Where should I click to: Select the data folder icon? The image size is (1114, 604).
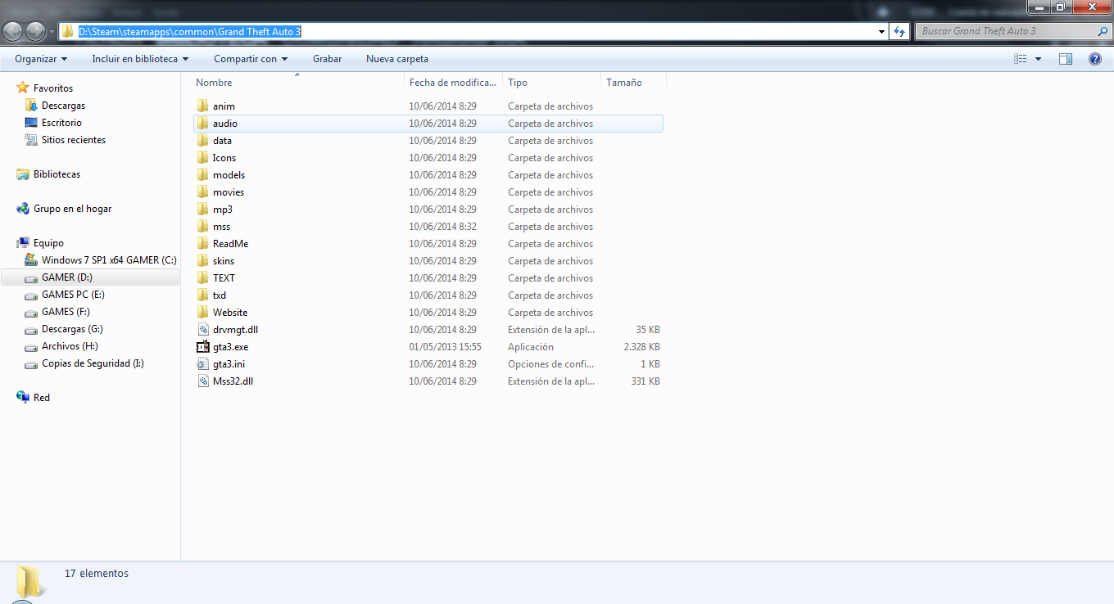203,141
